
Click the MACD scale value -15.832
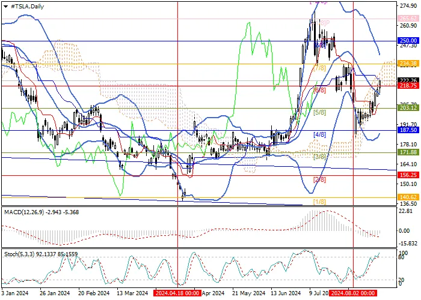(408, 244)
